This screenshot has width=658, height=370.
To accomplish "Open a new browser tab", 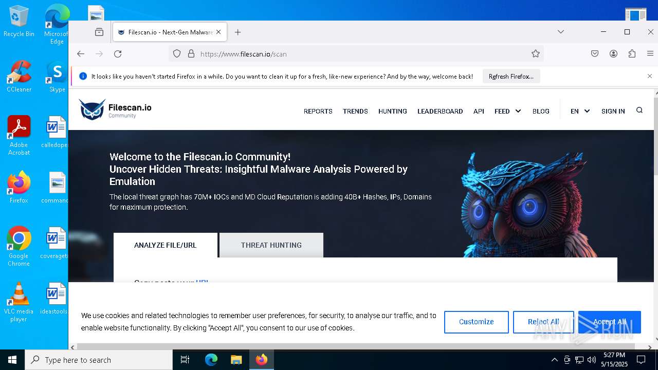I will coord(237,32).
